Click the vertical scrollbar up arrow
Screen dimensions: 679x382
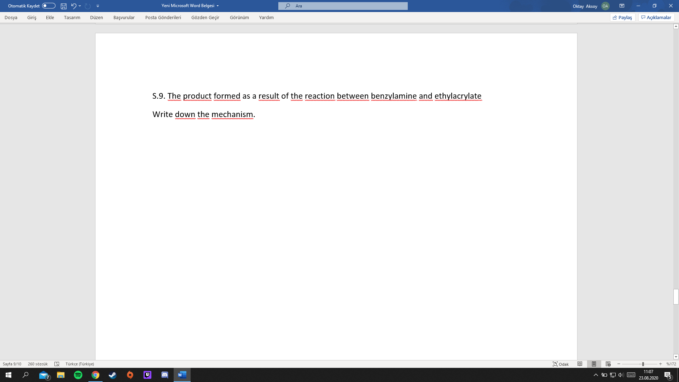[676, 26]
